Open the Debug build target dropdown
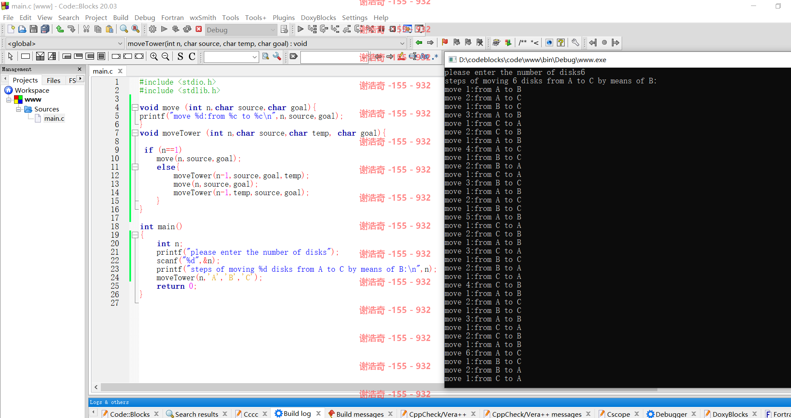Screen dimensions: 791x418 click(241, 30)
